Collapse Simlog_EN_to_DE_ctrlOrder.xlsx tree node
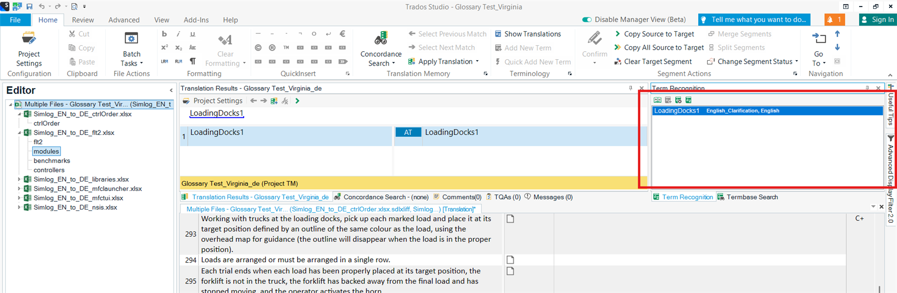Viewport: 897px width, 293px height. 19,114
